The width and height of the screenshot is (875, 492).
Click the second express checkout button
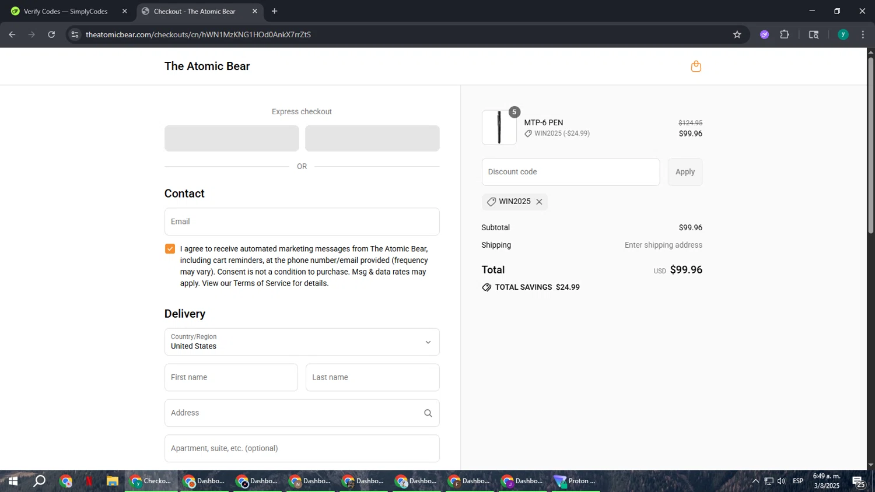pos(372,138)
